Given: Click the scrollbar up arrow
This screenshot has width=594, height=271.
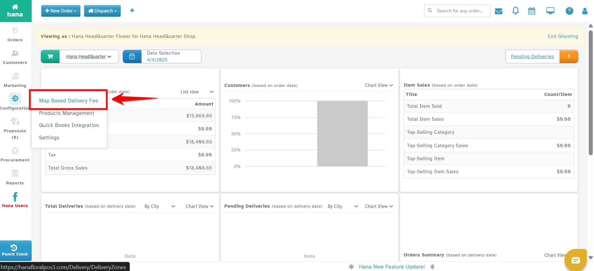Looking at the screenshot, I should pos(591,26).
